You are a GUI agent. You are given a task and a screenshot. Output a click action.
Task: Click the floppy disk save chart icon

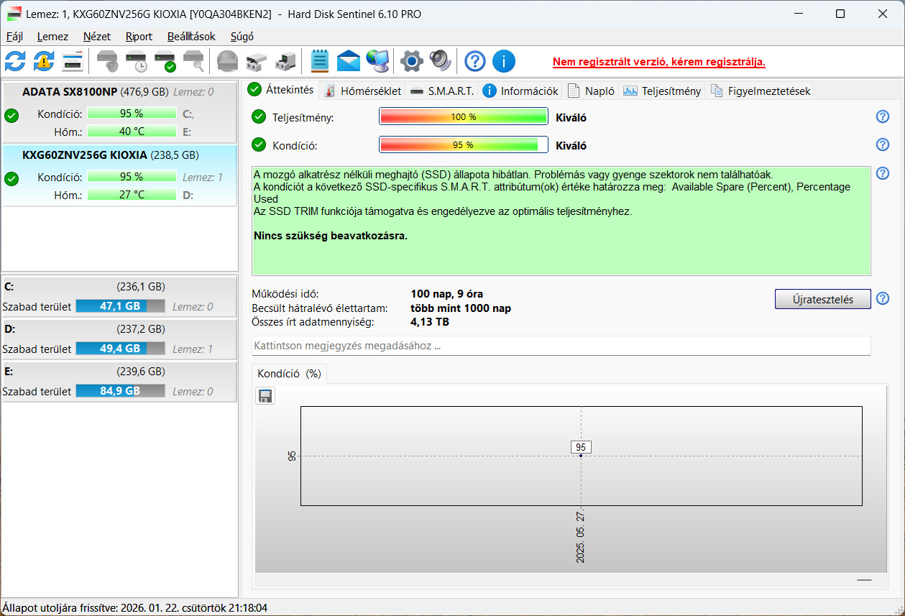click(265, 396)
